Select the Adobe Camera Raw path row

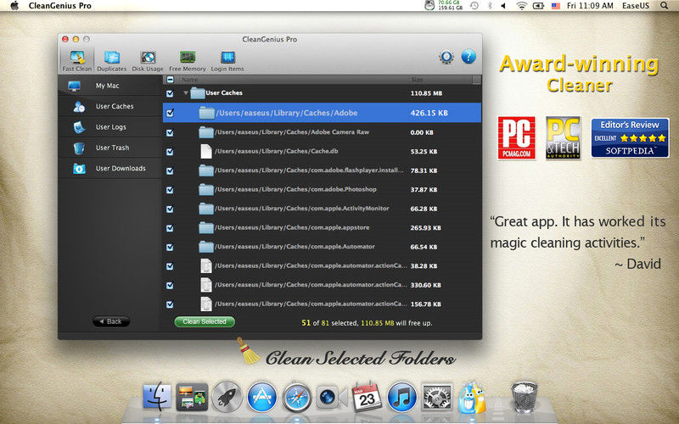(322, 132)
